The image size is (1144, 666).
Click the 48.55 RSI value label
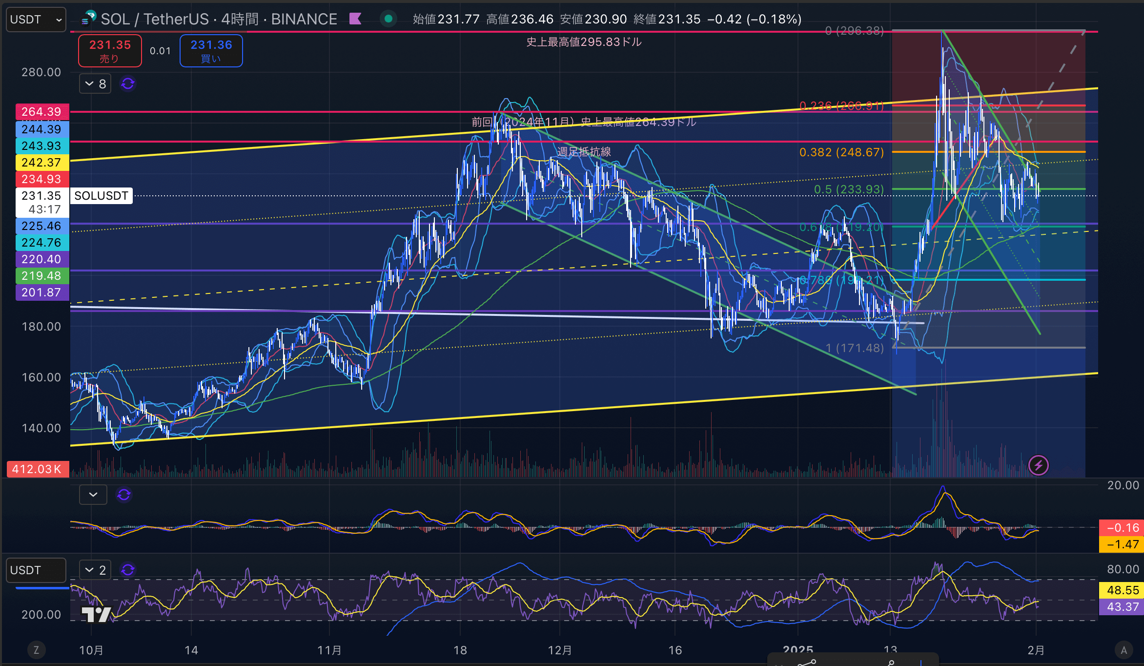click(1122, 590)
